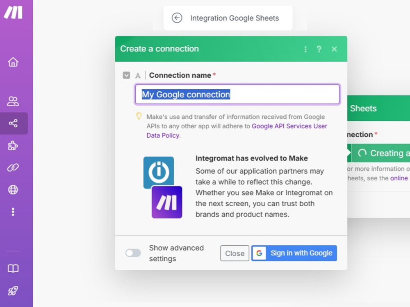410x307 pixels.
Task: Close the Create a connection dialog
Action: (x=334, y=49)
